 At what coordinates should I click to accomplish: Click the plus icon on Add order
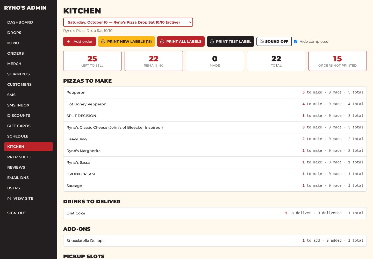click(x=68, y=41)
